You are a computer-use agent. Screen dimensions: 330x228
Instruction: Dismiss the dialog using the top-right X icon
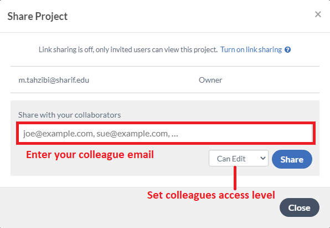tap(318, 14)
